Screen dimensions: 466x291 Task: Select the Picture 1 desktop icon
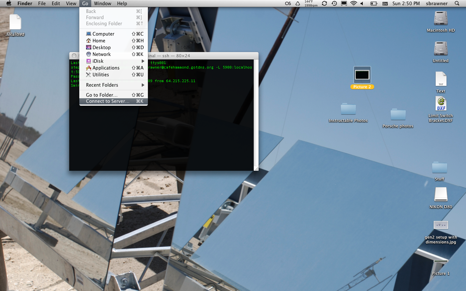pyautogui.click(x=441, y=261)
